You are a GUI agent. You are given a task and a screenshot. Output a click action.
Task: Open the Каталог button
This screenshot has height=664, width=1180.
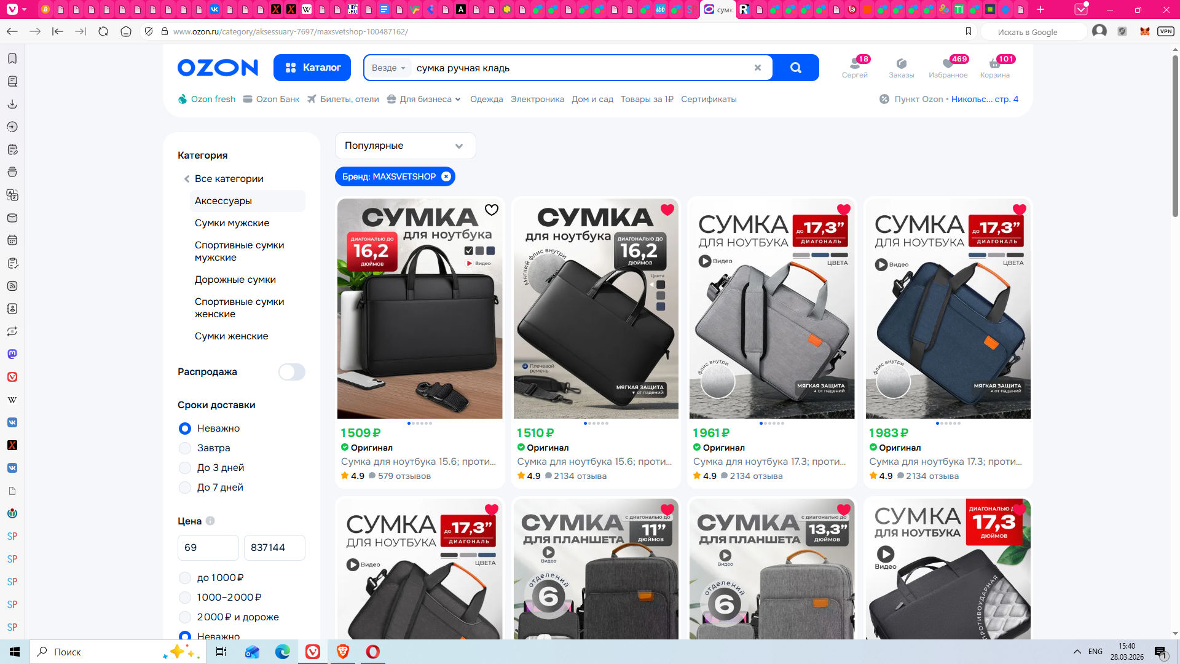312,68
